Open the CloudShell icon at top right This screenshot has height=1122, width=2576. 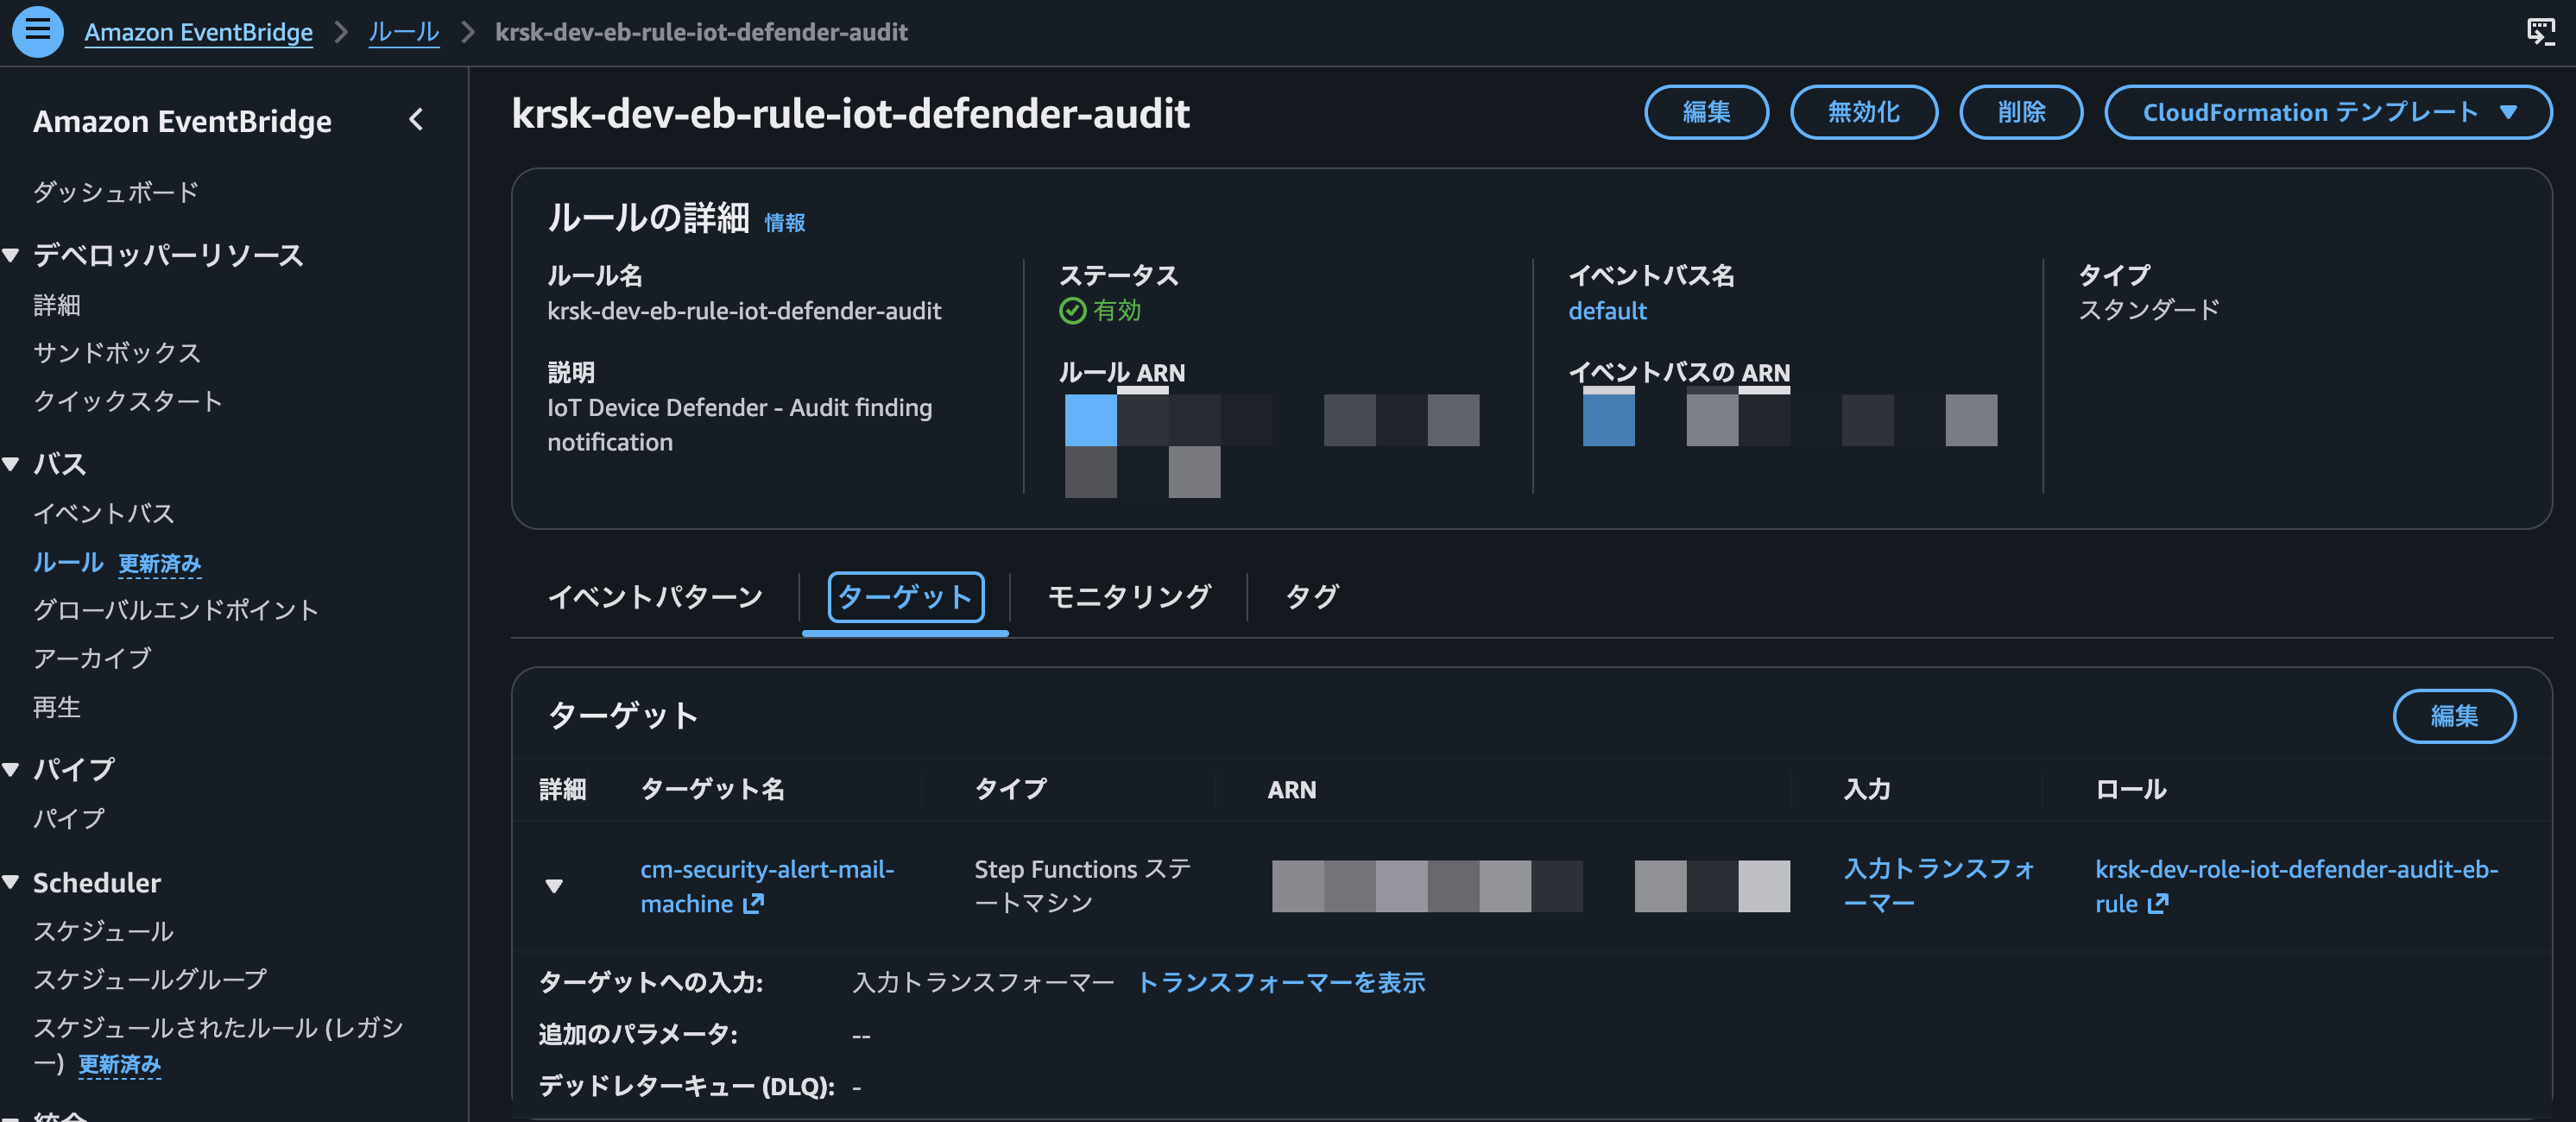(2540, 32)
